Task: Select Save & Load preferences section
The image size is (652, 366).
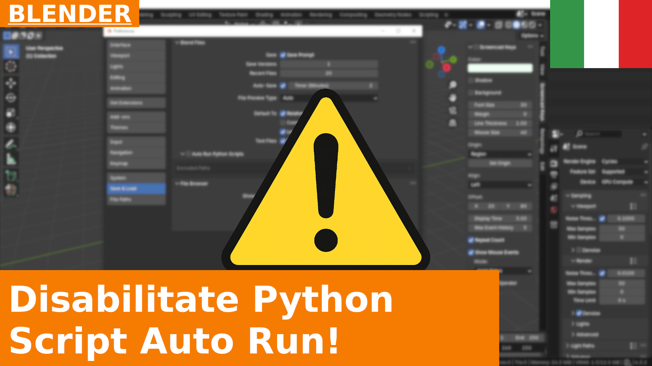Action: [x=137, y=188]
